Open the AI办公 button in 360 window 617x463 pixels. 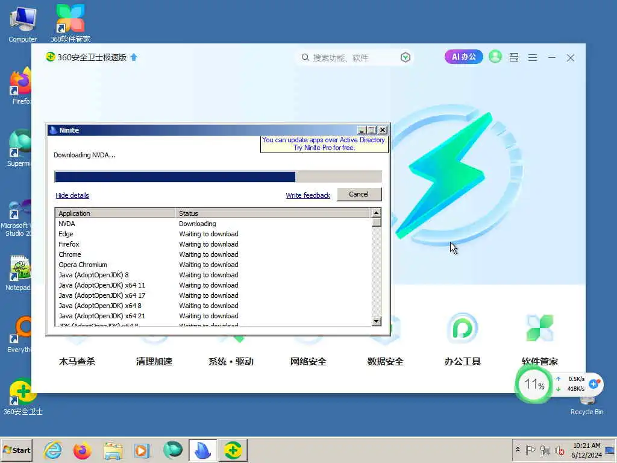click(463, 57)
